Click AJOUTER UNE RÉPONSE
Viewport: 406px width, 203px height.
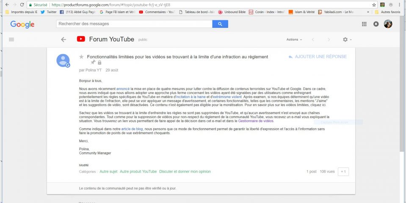pyautogui.click(x=320, y=57)
